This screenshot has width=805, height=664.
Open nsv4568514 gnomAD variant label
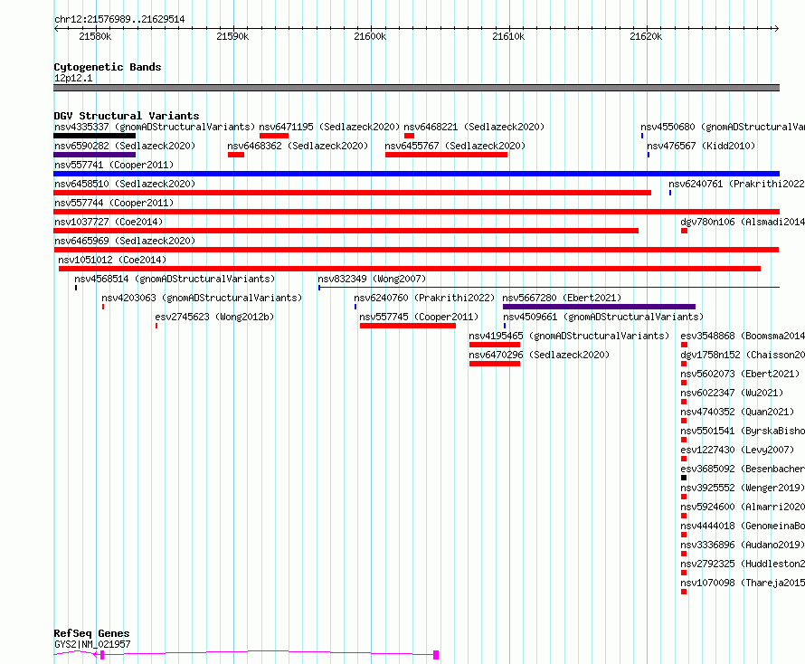point(175,279)
